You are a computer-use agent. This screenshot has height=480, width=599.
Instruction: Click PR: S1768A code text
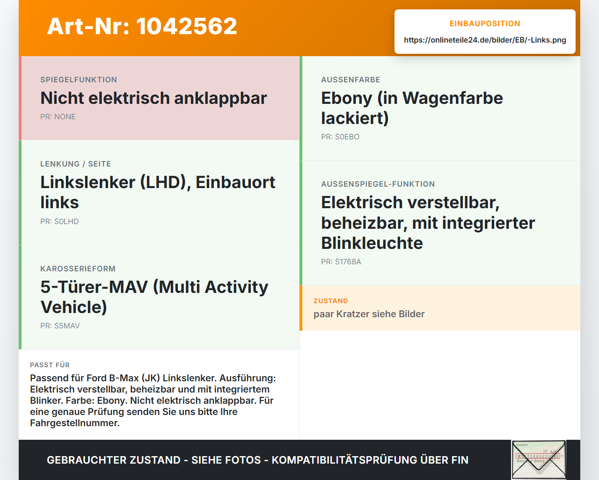click(x=341, y=262)
